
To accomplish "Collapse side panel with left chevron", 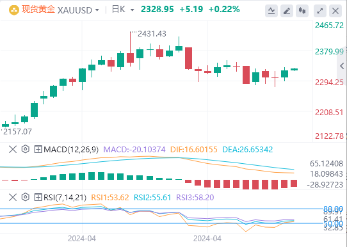I will click(x=342, y=66).
